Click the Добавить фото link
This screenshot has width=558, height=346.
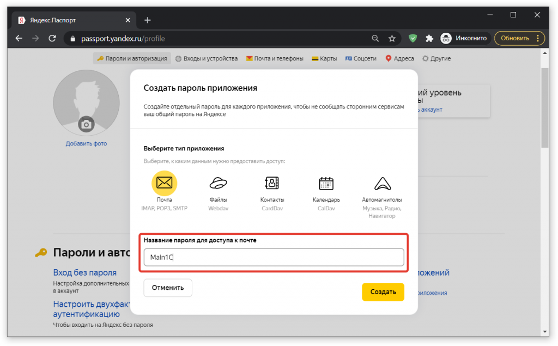[x=86, y=144]
